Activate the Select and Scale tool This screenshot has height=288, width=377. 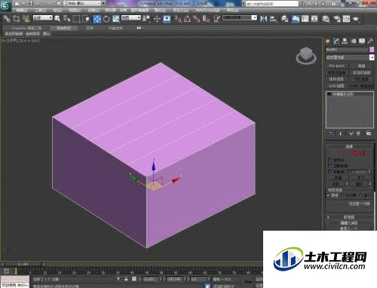coord(115,19)
